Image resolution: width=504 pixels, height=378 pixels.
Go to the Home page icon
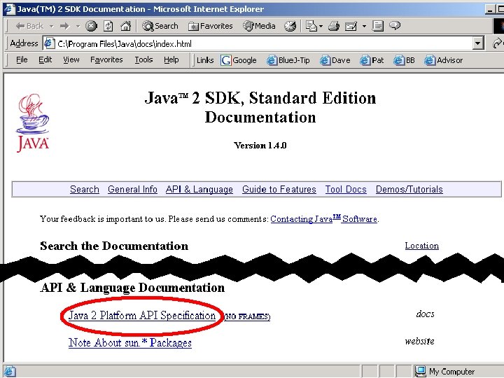125,26
